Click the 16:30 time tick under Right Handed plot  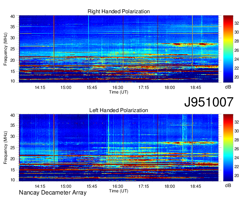[x=118, y=87]
